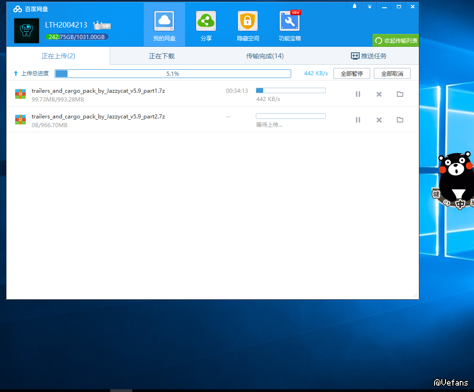Switch to 正在下载 tab
Screen dimensions: 474x392
coord(162,56)
